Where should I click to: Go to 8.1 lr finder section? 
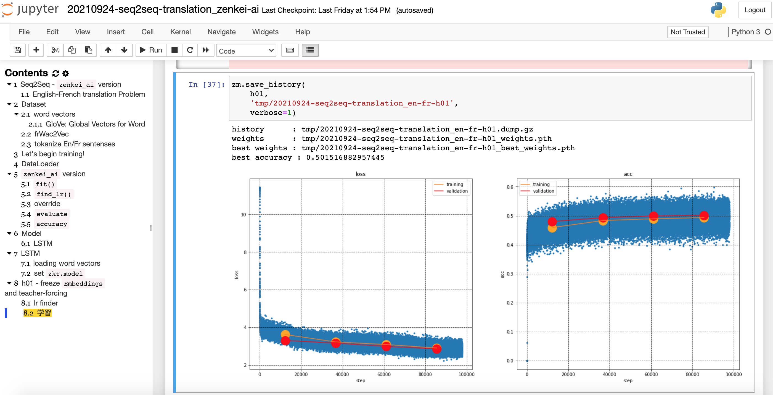pos(39,303)
